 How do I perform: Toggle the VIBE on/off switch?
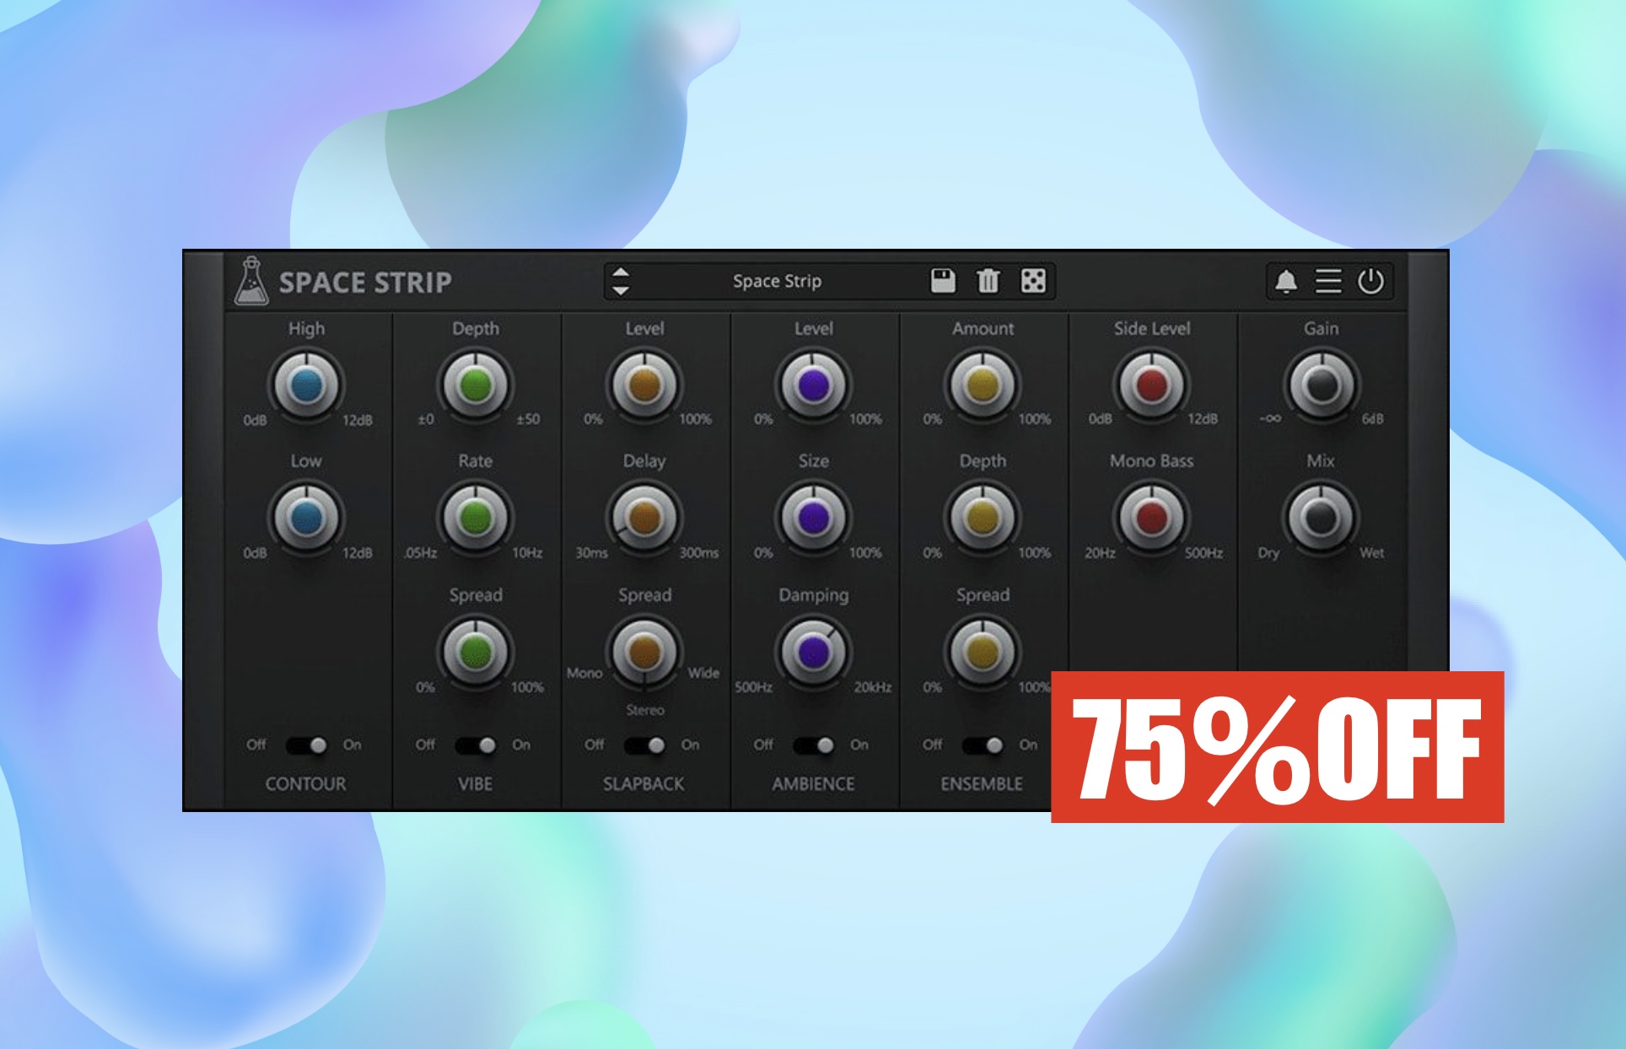coord(476,745)
